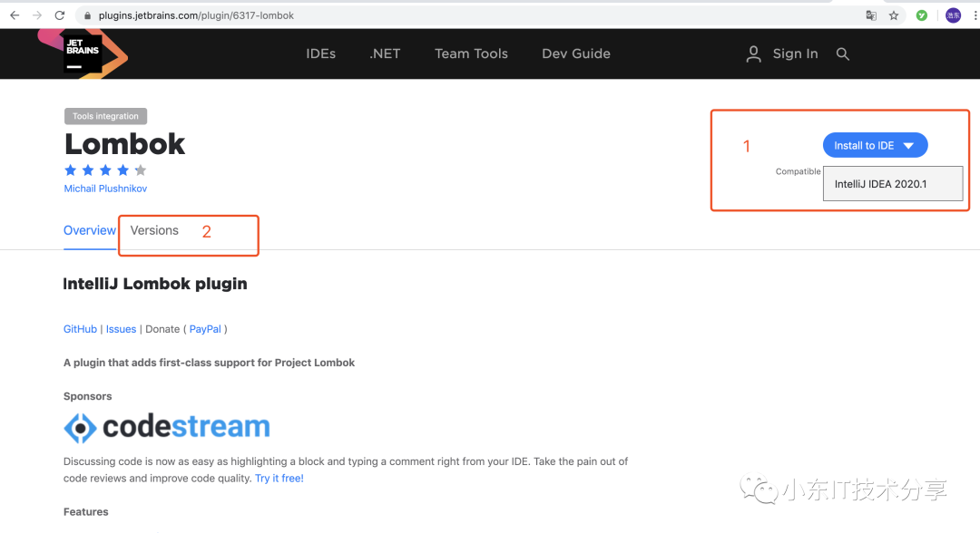Open the browser profile avatar
The width and height of the screenshot is (980, 533).
click(x=953, y=15)
